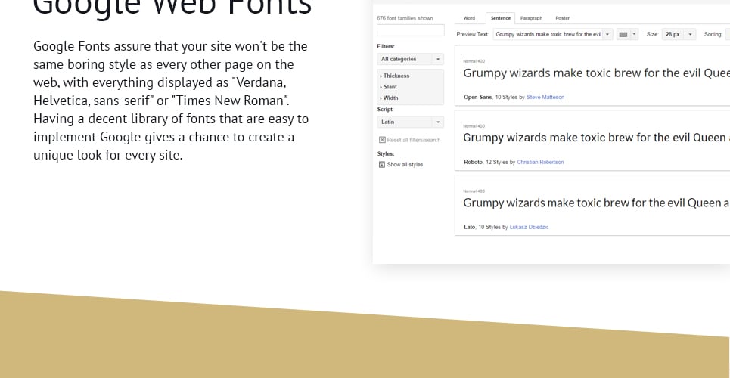
Task: Click the '676 font families shown' text
Action: [405, 19]
